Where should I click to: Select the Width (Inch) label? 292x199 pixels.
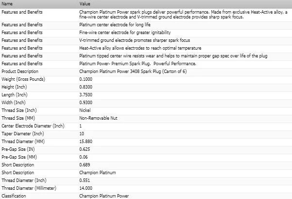(14, 103)
